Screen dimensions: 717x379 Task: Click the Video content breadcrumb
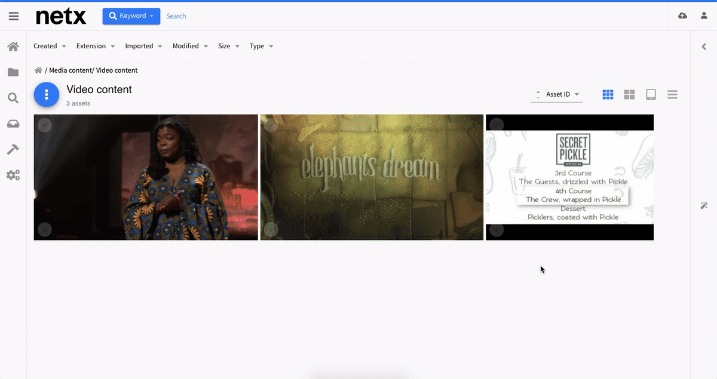click(117, 70)
